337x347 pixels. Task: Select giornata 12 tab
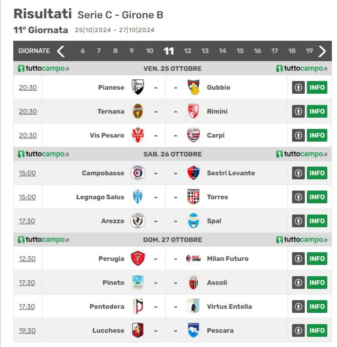(x=187, y=51)
